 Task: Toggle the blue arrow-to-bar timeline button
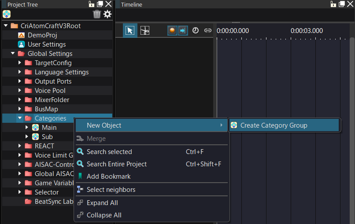(x=183, y=30)
